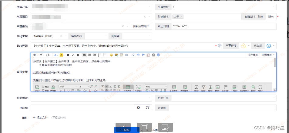289x133 pixels.
Task: Toggle underline formatting in the editor toolbar
Action: pos(78,55)
